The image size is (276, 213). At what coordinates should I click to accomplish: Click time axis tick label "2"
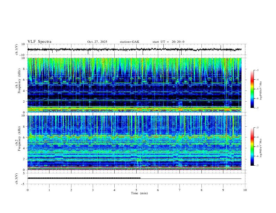pyautogui.click(x=71, y=190)
